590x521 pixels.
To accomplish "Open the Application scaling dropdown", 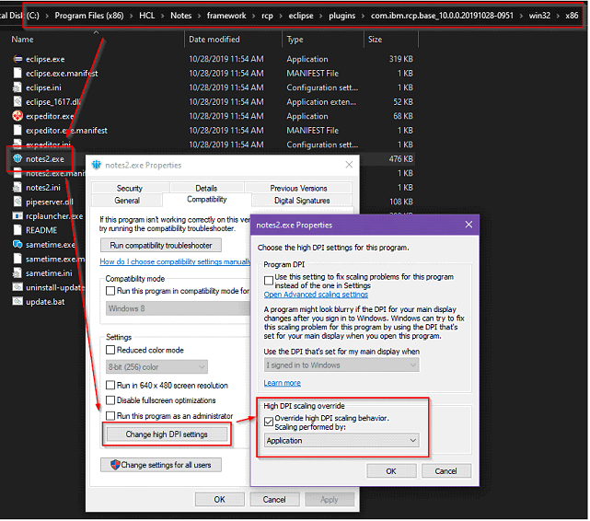I will coord(341,441).
